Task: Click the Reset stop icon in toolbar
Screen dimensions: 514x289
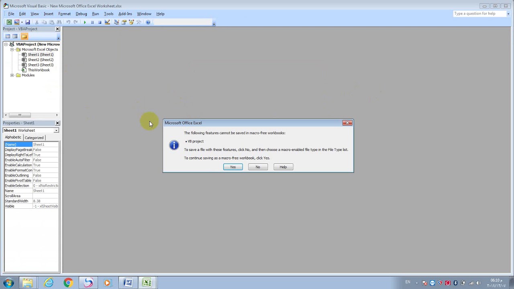Action: [x=100, y=22]
